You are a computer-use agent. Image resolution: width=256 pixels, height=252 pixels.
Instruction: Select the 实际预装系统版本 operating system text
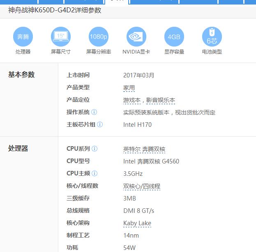[x=169, y=112]
